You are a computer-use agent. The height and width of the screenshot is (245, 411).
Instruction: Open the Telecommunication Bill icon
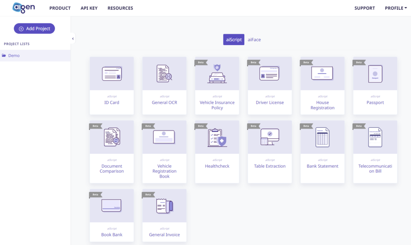pyautogui.click(x=375, y=137)
